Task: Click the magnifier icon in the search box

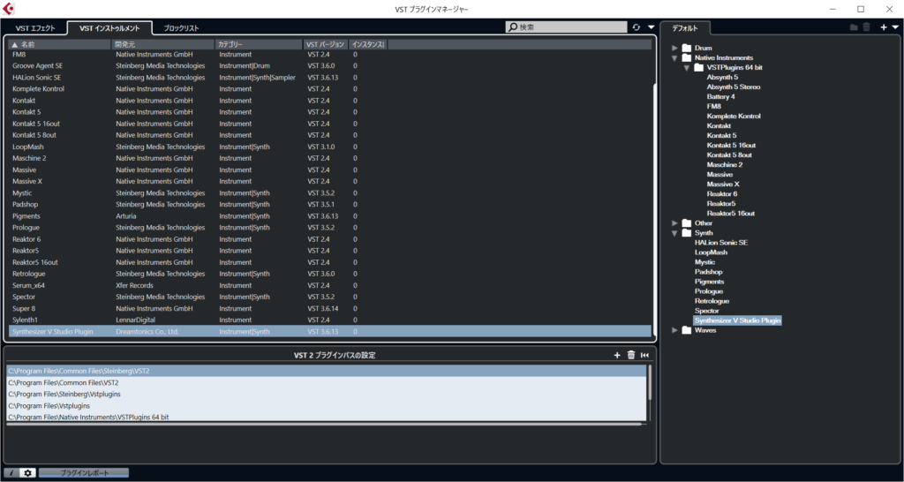Action: point(513,27)
